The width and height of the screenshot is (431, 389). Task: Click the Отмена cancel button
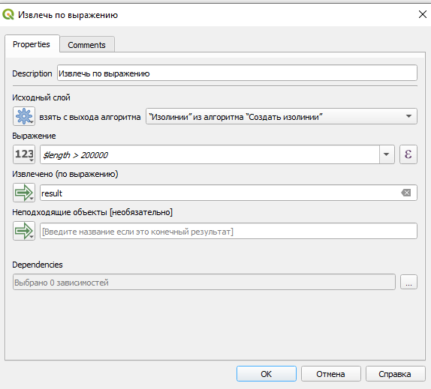tap(330, 374)
